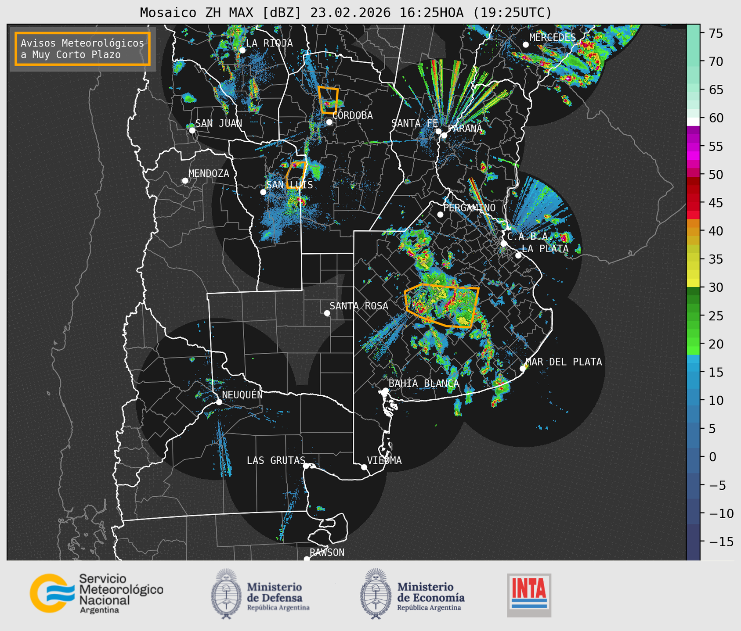This screenshot has height=631, width=741.
Task: Click the 70 dBZ tick label
Action: tap(716, 62)
